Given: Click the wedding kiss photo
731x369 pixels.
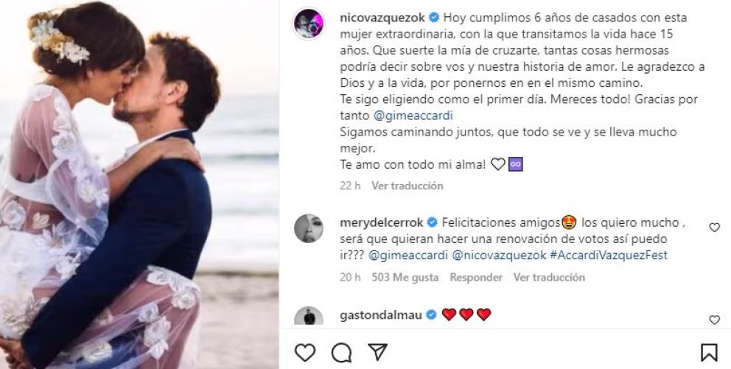Looking at the screenshot, I should (139, 184).
